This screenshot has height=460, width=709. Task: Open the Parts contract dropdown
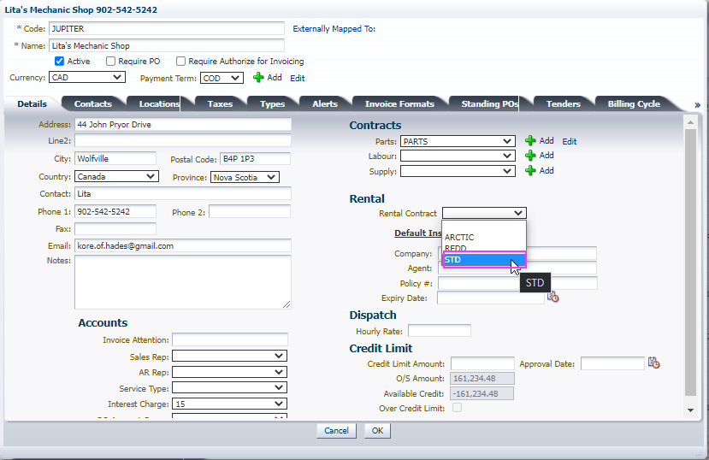[x=458, y=141]
